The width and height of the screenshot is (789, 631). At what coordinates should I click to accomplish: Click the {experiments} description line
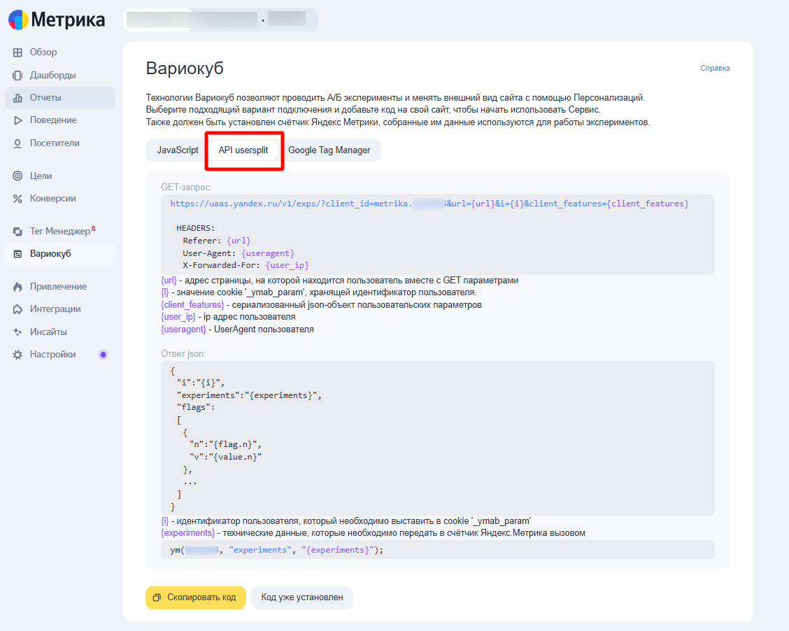(x=373, y=533)
